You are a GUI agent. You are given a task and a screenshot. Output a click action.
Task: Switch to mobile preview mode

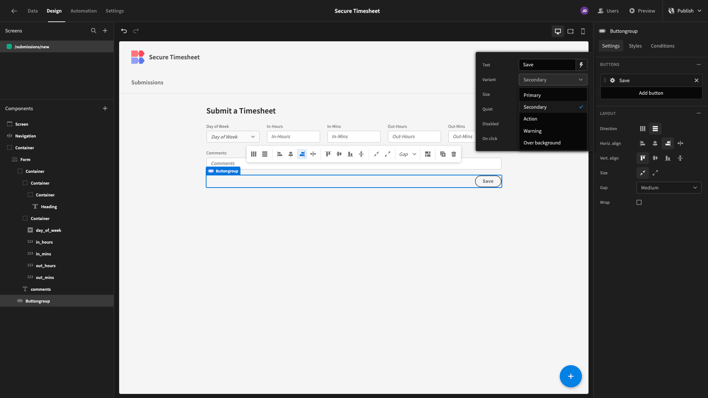tap(583, 31)
